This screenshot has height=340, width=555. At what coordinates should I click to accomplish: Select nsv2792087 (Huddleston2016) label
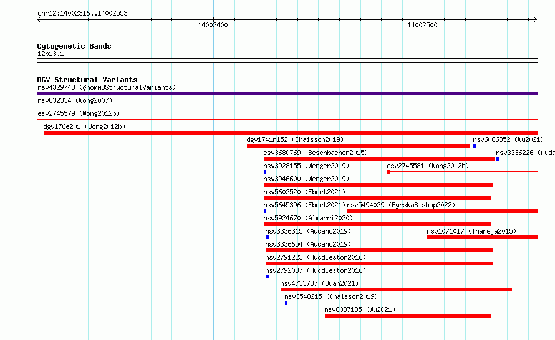tap(316, 270)
